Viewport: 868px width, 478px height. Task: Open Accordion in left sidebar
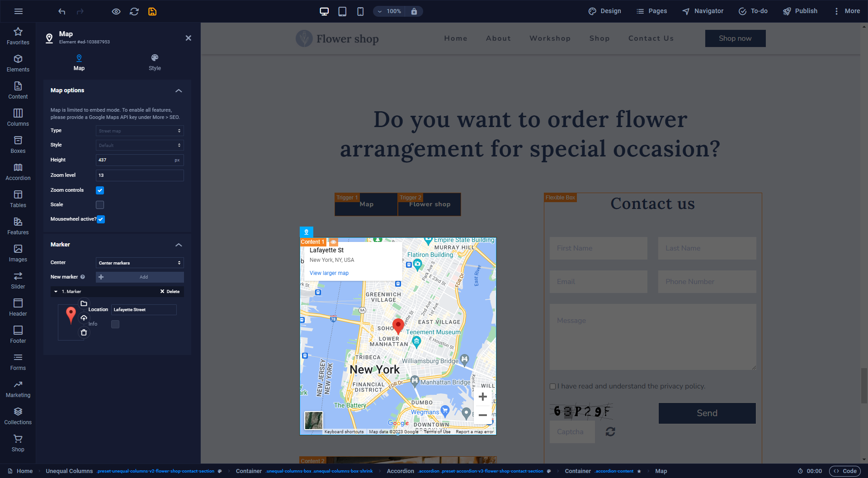click(18, 172)
